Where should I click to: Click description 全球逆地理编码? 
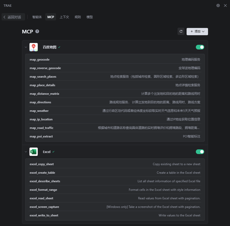pos(189,68)
